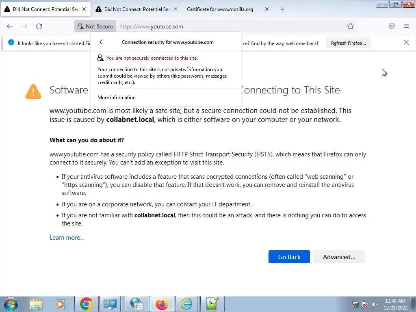The height and width of the screenshot is (312, 416).
Task: Go back using the toolbar back arrow
Action: 10,26
